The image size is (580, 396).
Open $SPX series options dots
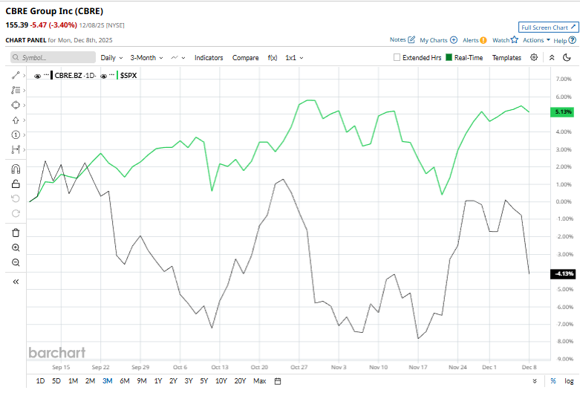[111, 75]
